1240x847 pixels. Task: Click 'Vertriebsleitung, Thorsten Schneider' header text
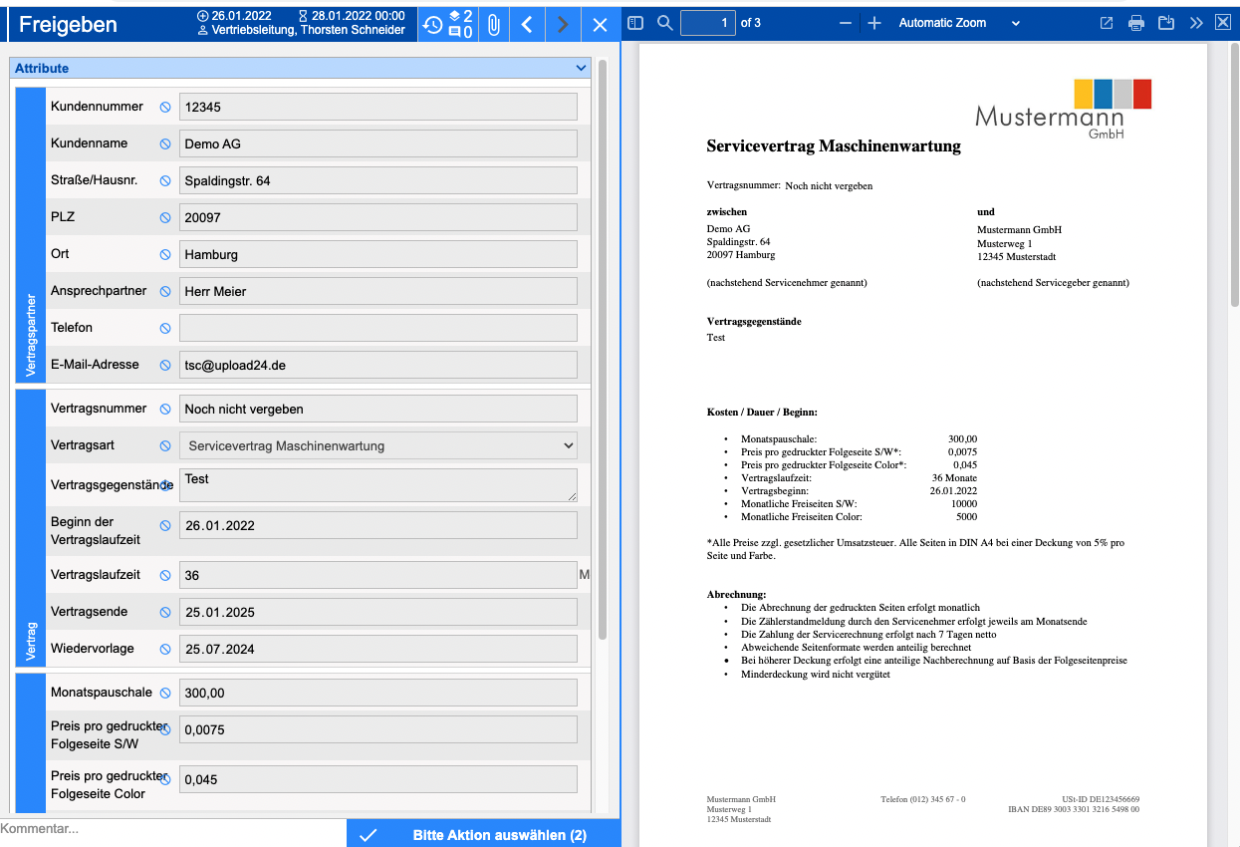pyautogui.click(x=309, y=31)
